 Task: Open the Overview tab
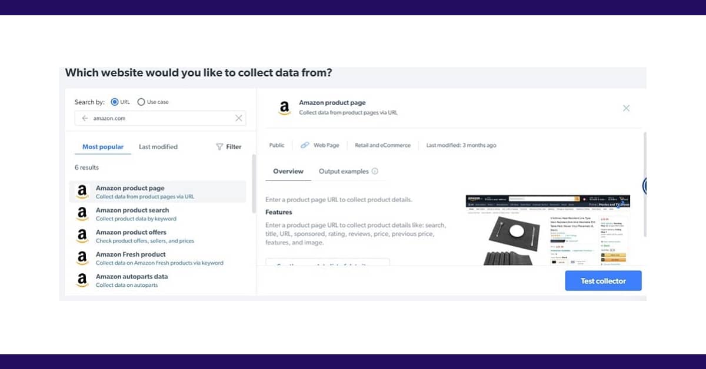[x=288, y=172]
